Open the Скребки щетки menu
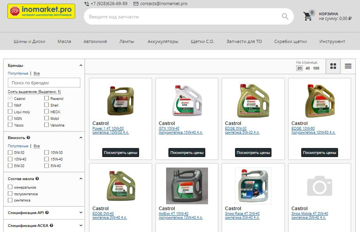This screenshot has height=232, width=360. pos(290,41)
